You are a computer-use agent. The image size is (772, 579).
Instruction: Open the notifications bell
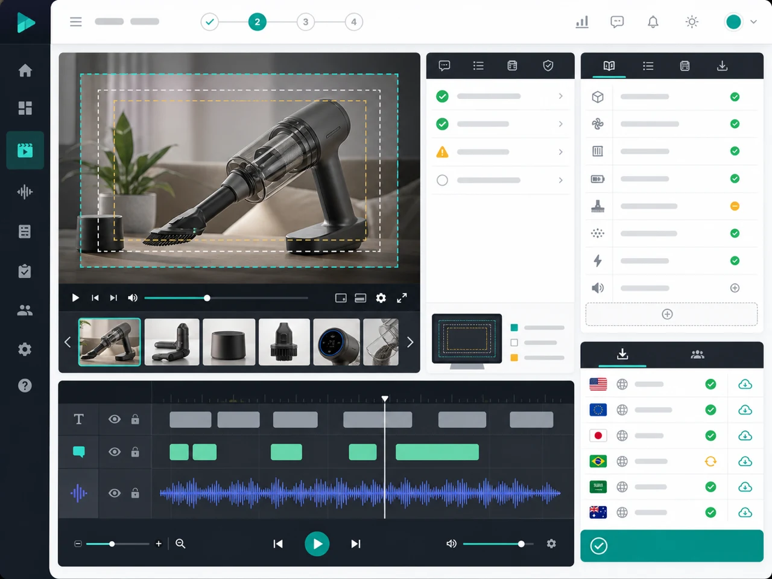pos(653,22)
